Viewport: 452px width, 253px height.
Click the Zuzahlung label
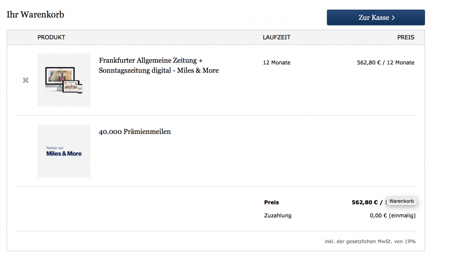click(x=278, y=216)
